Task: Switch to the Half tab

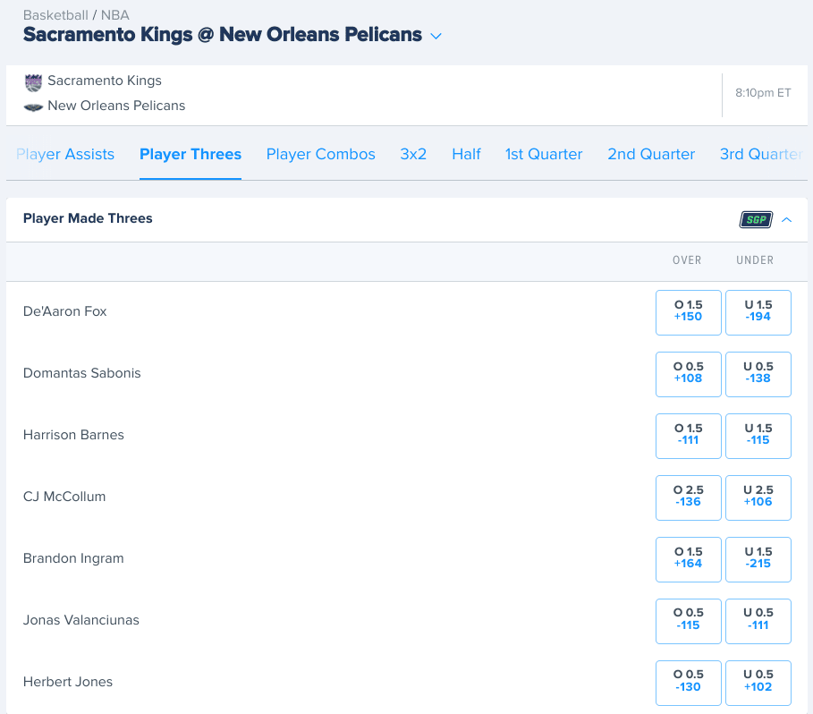Action: (466, 154)
